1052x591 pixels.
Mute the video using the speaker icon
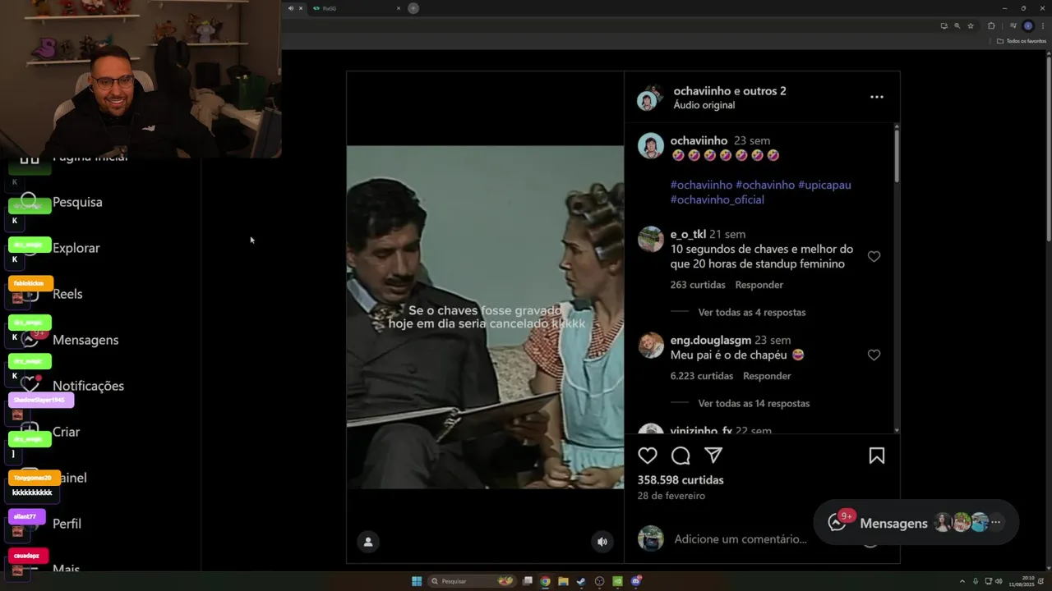tap(602, 542)
